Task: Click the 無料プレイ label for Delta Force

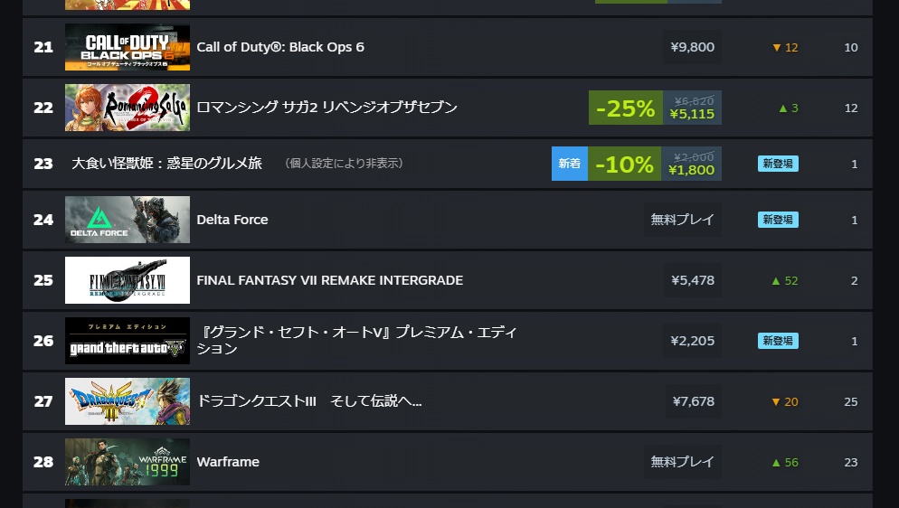Action: 682,220
